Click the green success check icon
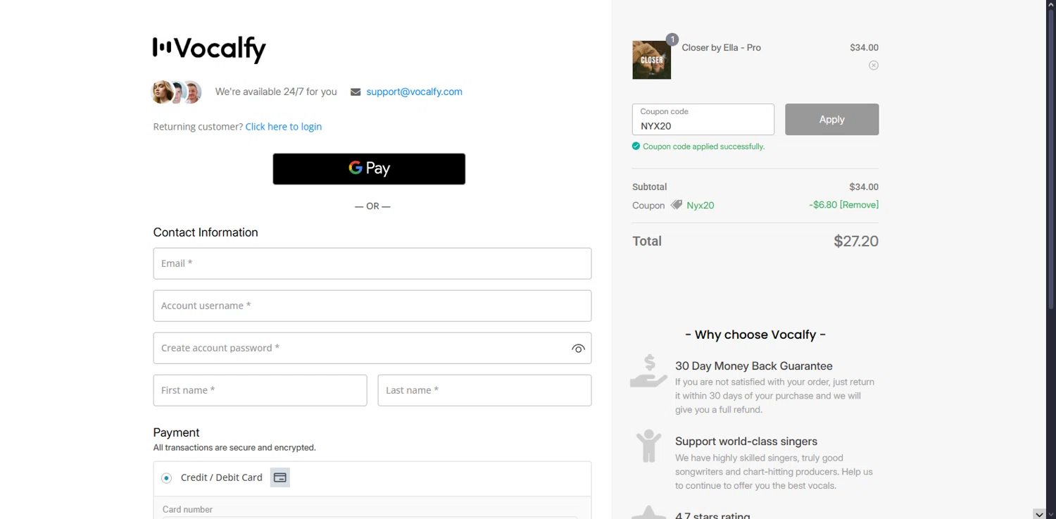 pos(636,146)
